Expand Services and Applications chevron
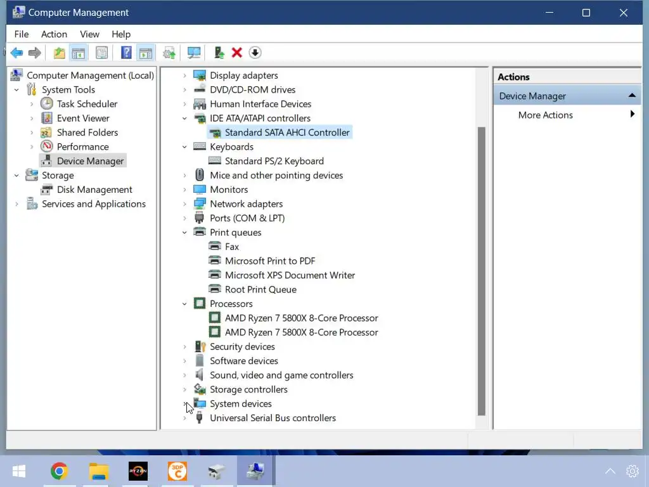Image resolution: width=649 pixels, height=487 pixels. tap(16, 204)
